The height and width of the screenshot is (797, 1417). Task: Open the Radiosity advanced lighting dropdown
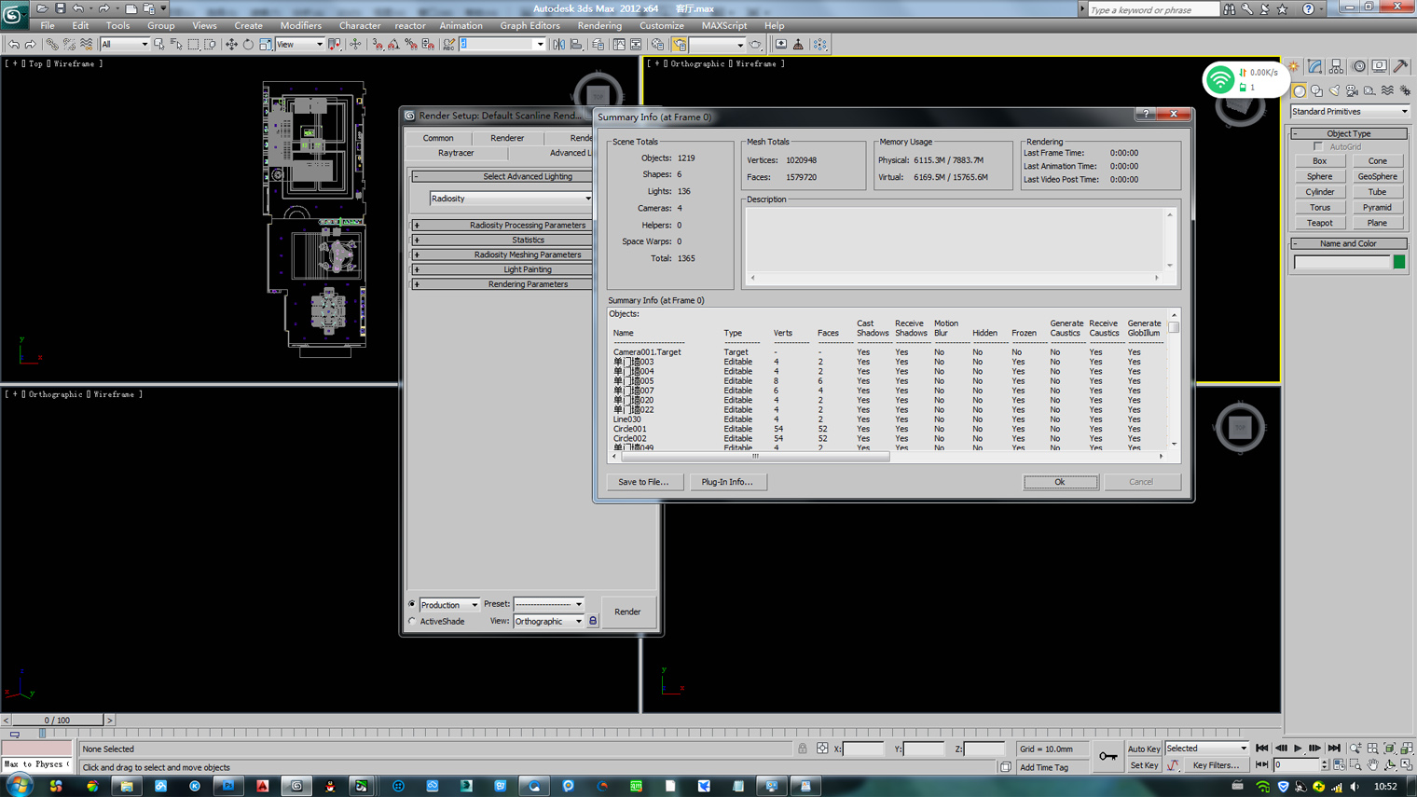(x=511, y=199)
